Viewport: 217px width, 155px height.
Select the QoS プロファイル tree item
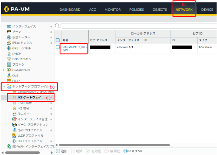[x=30, y=130]
